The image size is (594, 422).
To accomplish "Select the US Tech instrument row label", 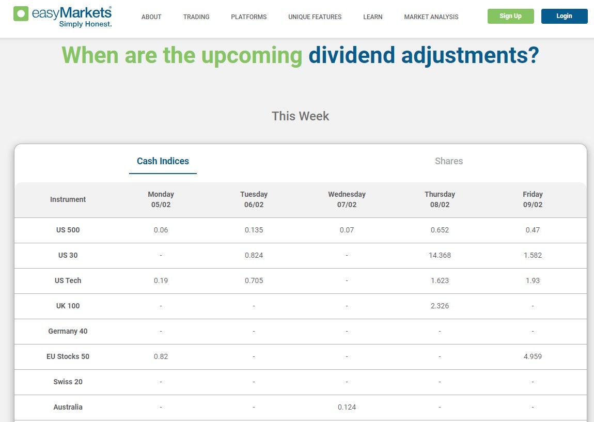I will (68, 280).
